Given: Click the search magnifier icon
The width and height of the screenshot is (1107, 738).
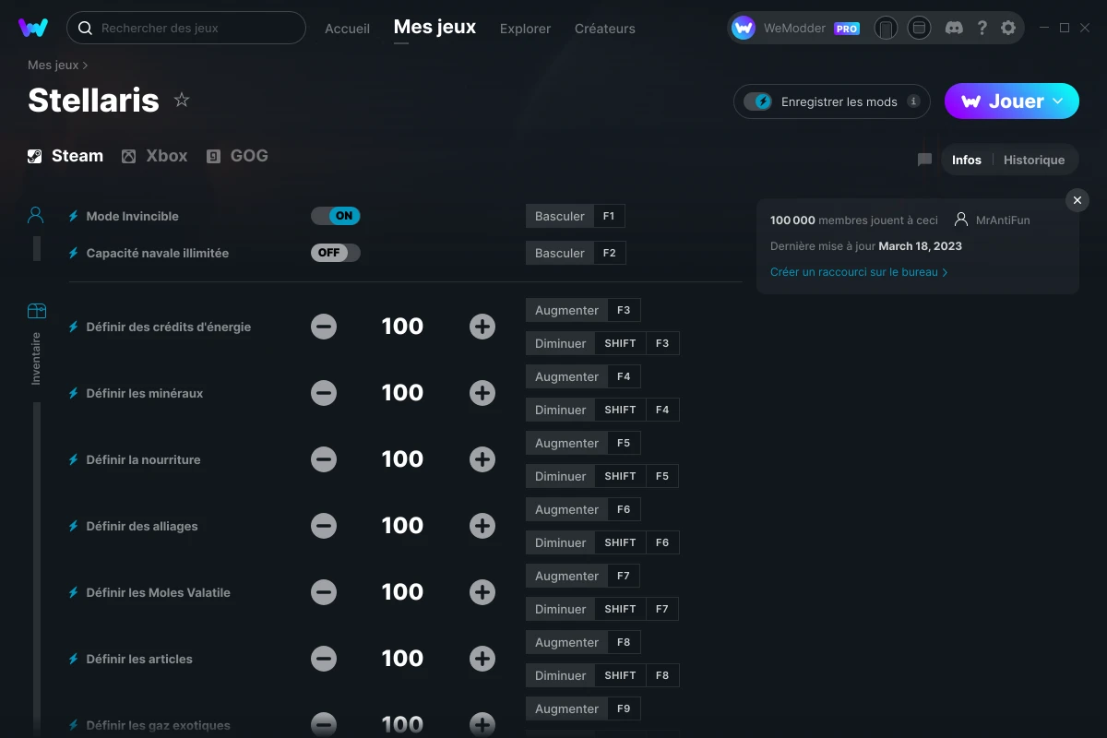Looking at the screenshot, I should [85, 28].
